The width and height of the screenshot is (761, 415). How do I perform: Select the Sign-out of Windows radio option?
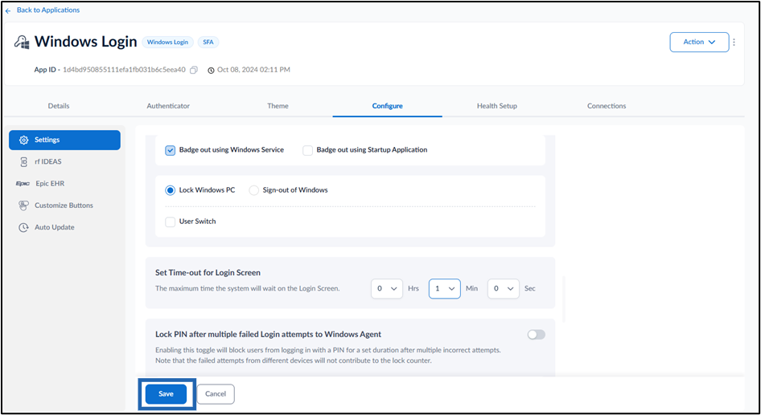254,190
